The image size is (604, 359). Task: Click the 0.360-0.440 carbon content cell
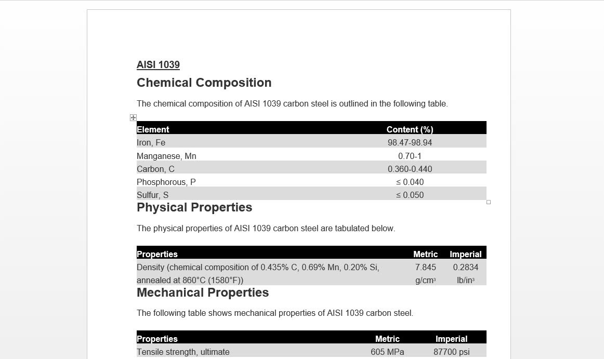coord(410,169)
